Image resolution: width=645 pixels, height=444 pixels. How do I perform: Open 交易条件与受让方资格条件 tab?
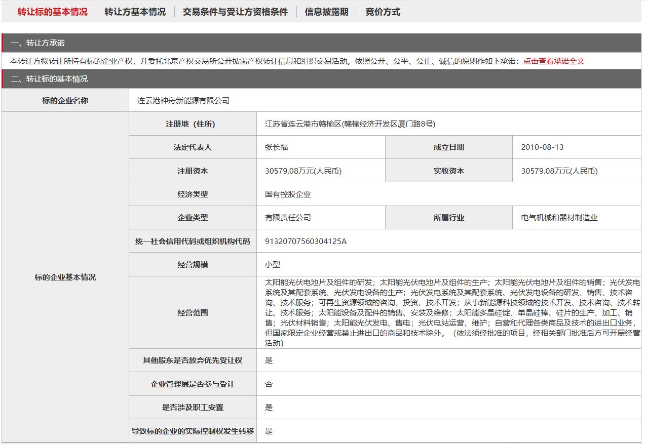pos(235,12)
